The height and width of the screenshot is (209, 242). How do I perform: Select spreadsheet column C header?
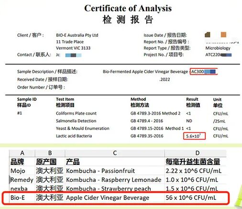point(115,153)
